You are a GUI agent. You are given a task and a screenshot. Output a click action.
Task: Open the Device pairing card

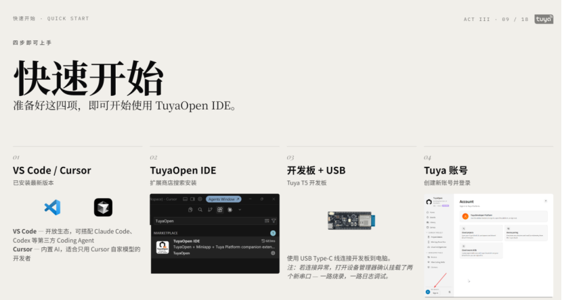[526, 233]
